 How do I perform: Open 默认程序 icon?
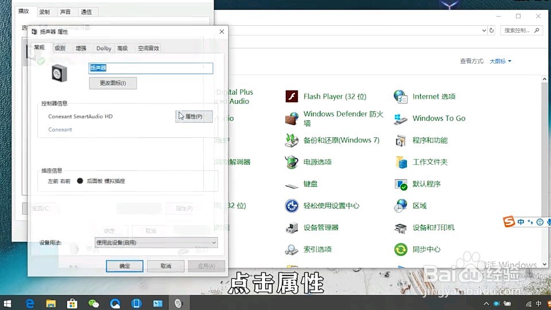pyautogui.click(x=401, y=184)
